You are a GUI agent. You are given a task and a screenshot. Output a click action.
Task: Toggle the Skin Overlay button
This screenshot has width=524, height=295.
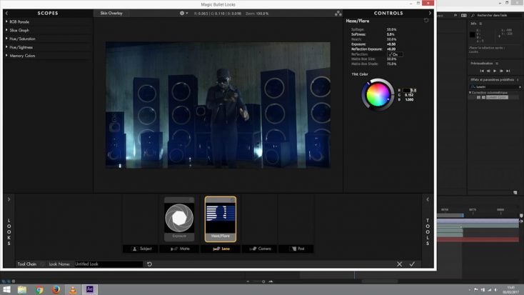pyautogui.click(x=111, y=13)
